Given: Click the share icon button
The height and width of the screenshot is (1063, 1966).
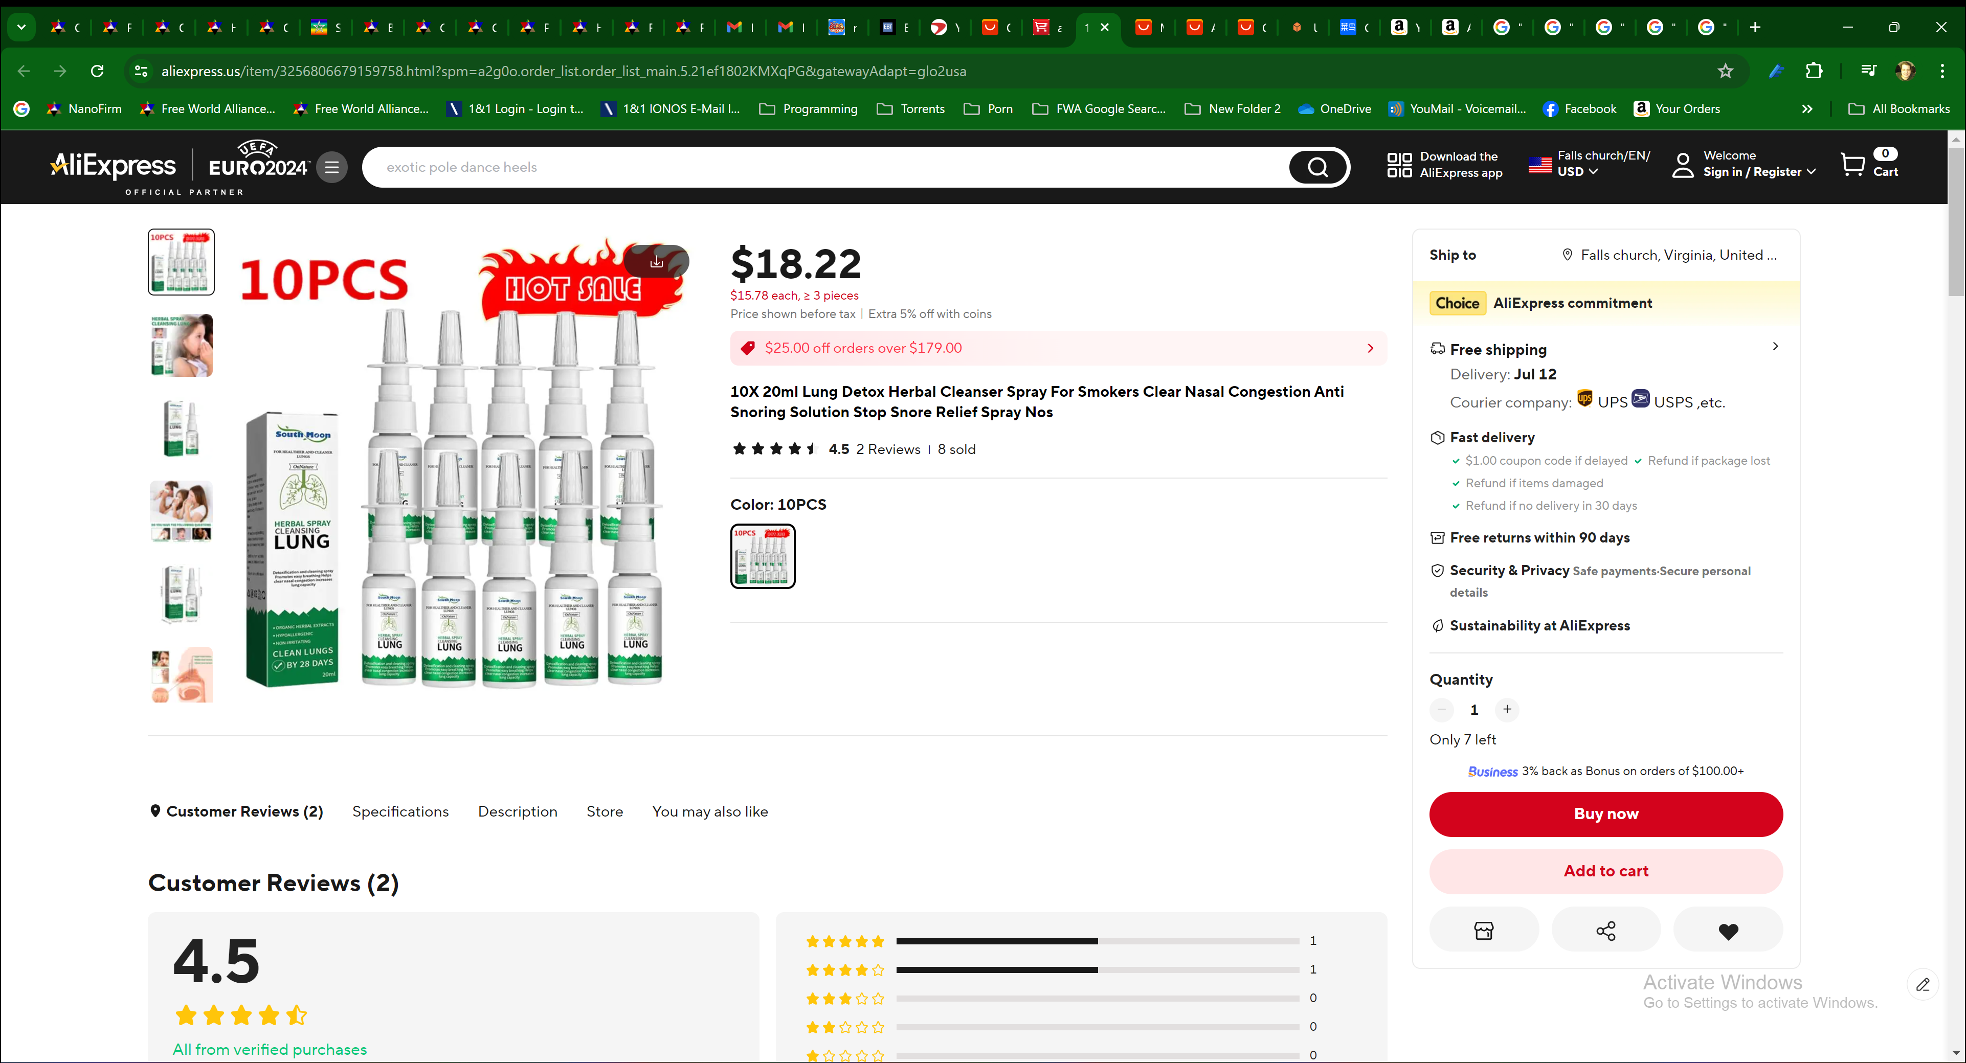Looking at the screenshot, I should (1606, 930).
